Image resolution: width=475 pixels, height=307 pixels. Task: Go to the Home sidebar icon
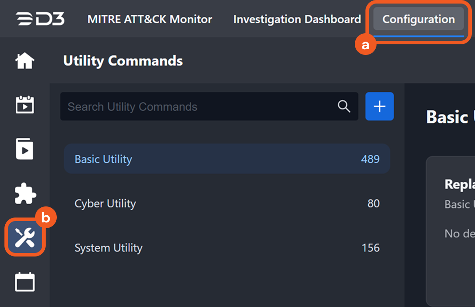[x=25, y=61]
